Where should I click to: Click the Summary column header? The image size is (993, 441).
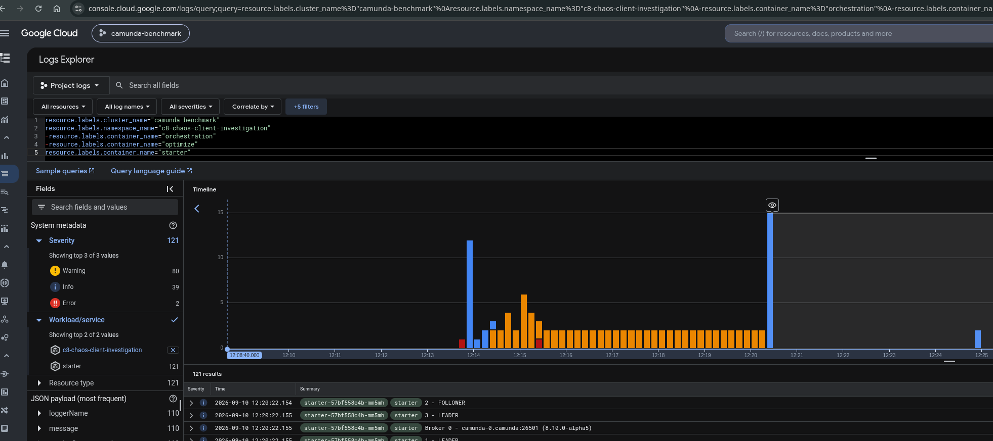point(310,389)
